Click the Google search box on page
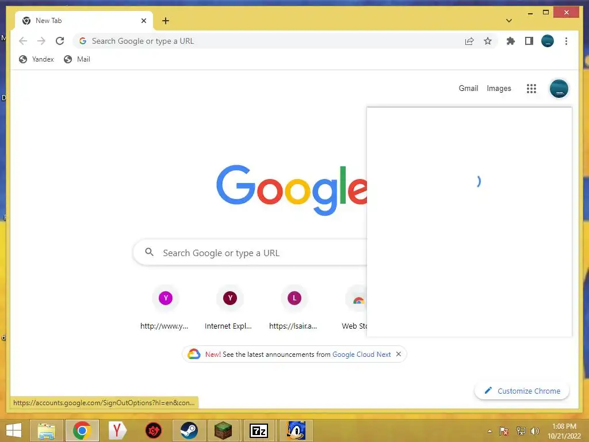Image resolution: width=589 pixels, height=442 pixels. (x=250, y=253)
